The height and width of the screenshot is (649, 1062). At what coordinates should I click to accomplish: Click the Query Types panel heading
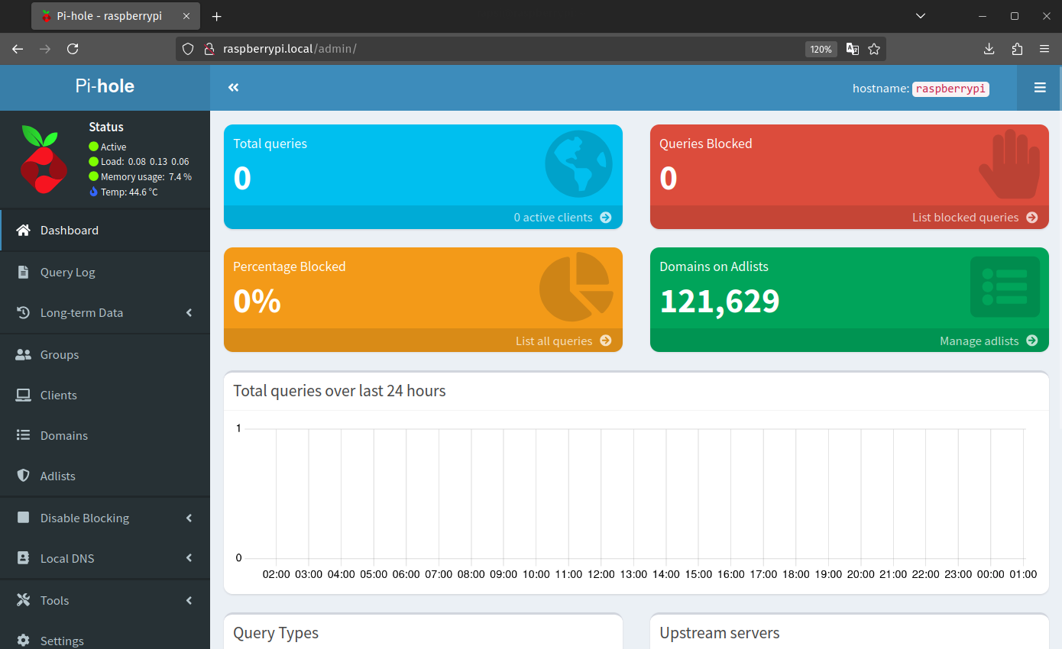tap(276, 633)
